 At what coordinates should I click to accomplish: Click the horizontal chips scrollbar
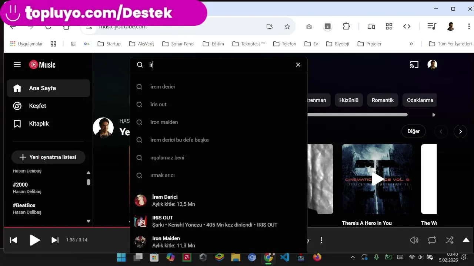[357, 115]
